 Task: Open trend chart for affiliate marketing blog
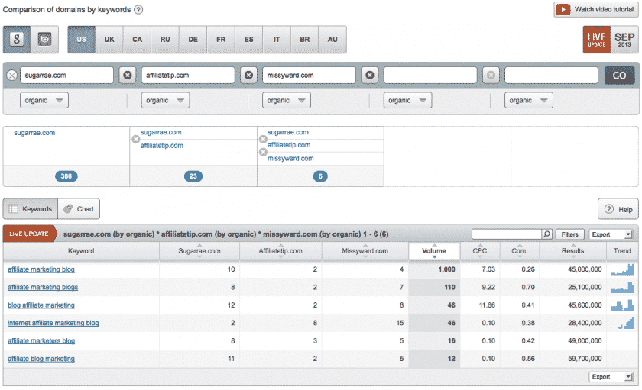pos(622,269)
